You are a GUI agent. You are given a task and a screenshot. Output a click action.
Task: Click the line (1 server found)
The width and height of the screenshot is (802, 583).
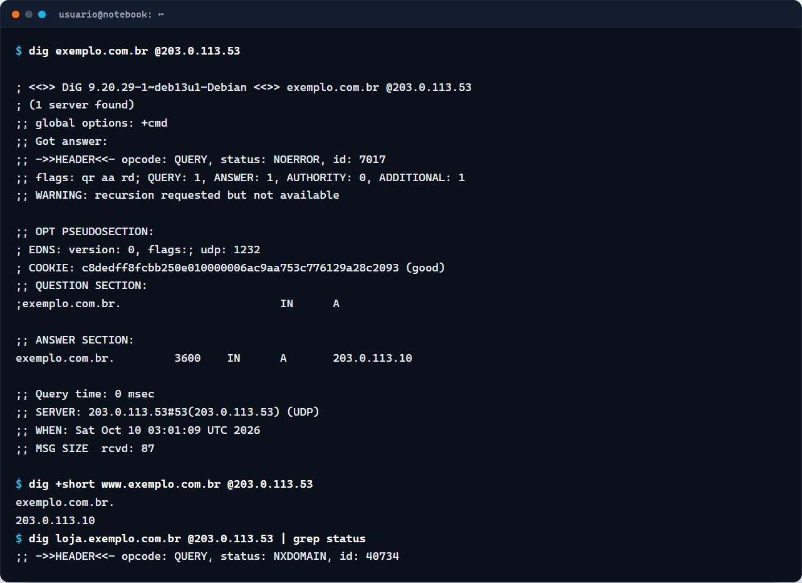point(75,105)
